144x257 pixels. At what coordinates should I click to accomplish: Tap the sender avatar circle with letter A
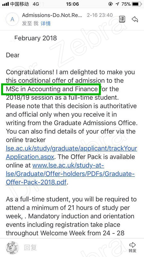(x=12, y=19)
